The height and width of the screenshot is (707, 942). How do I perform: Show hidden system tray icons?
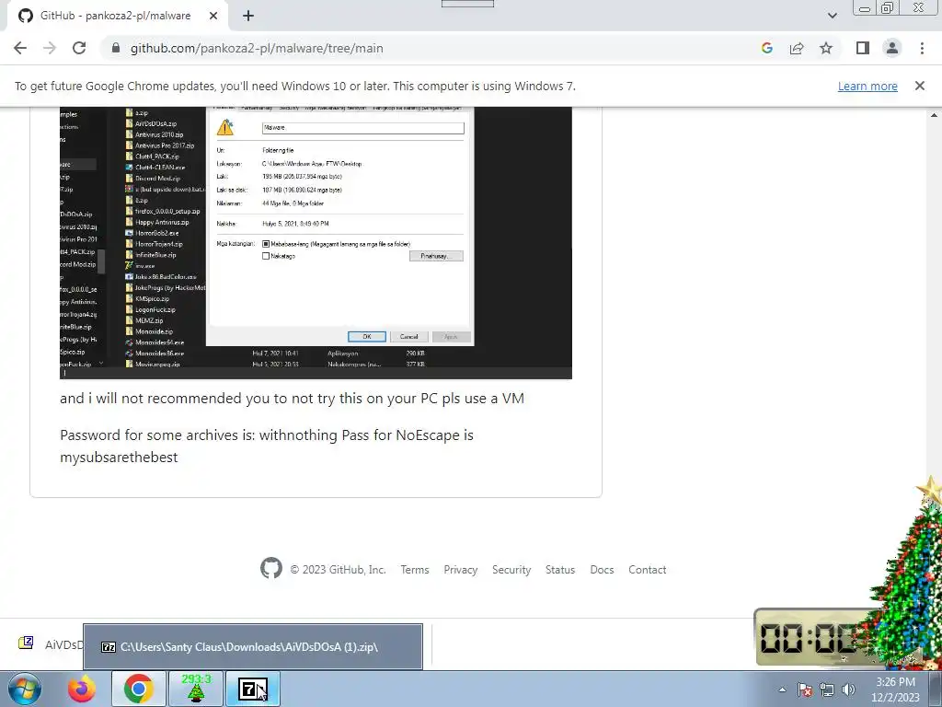pyautogui.click(x=782, y=690)
